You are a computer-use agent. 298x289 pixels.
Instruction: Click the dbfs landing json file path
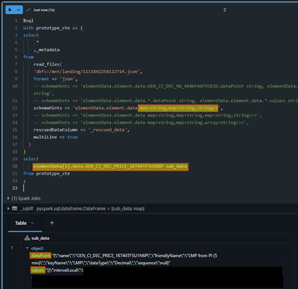tap(88, 72)
